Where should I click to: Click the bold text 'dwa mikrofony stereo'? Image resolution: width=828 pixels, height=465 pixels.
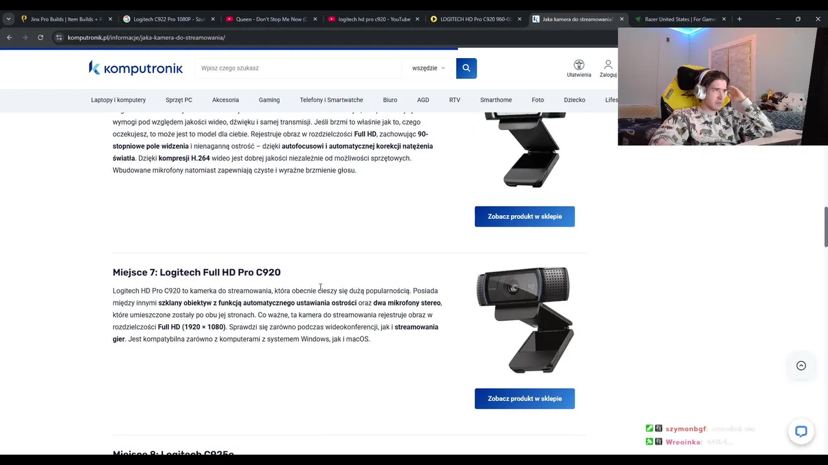[x=407, y=303]
